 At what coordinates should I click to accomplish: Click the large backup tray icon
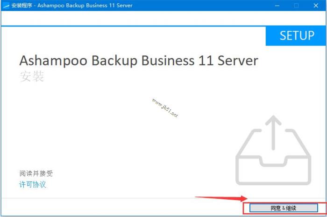[273, 150]
